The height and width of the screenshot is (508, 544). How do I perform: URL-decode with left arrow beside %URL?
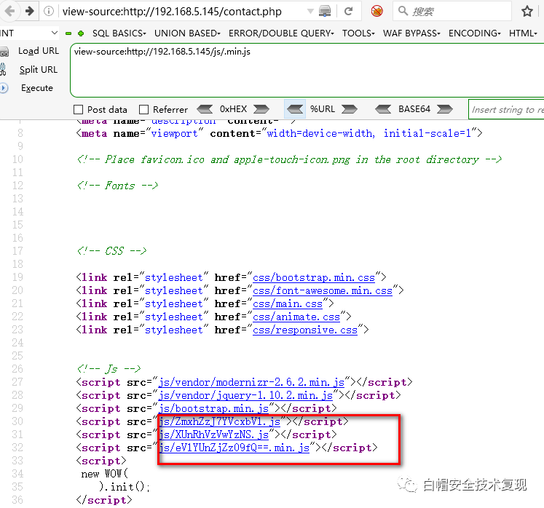(295, 109)
